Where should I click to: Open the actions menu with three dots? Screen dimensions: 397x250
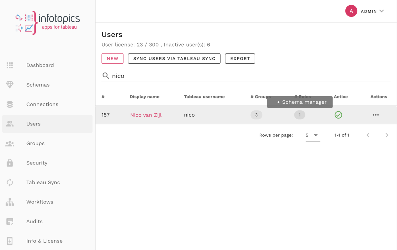pos(375,115)
